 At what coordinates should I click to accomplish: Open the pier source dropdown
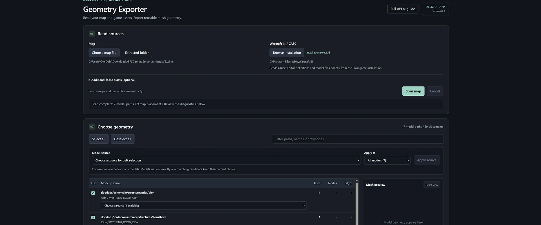204,206
